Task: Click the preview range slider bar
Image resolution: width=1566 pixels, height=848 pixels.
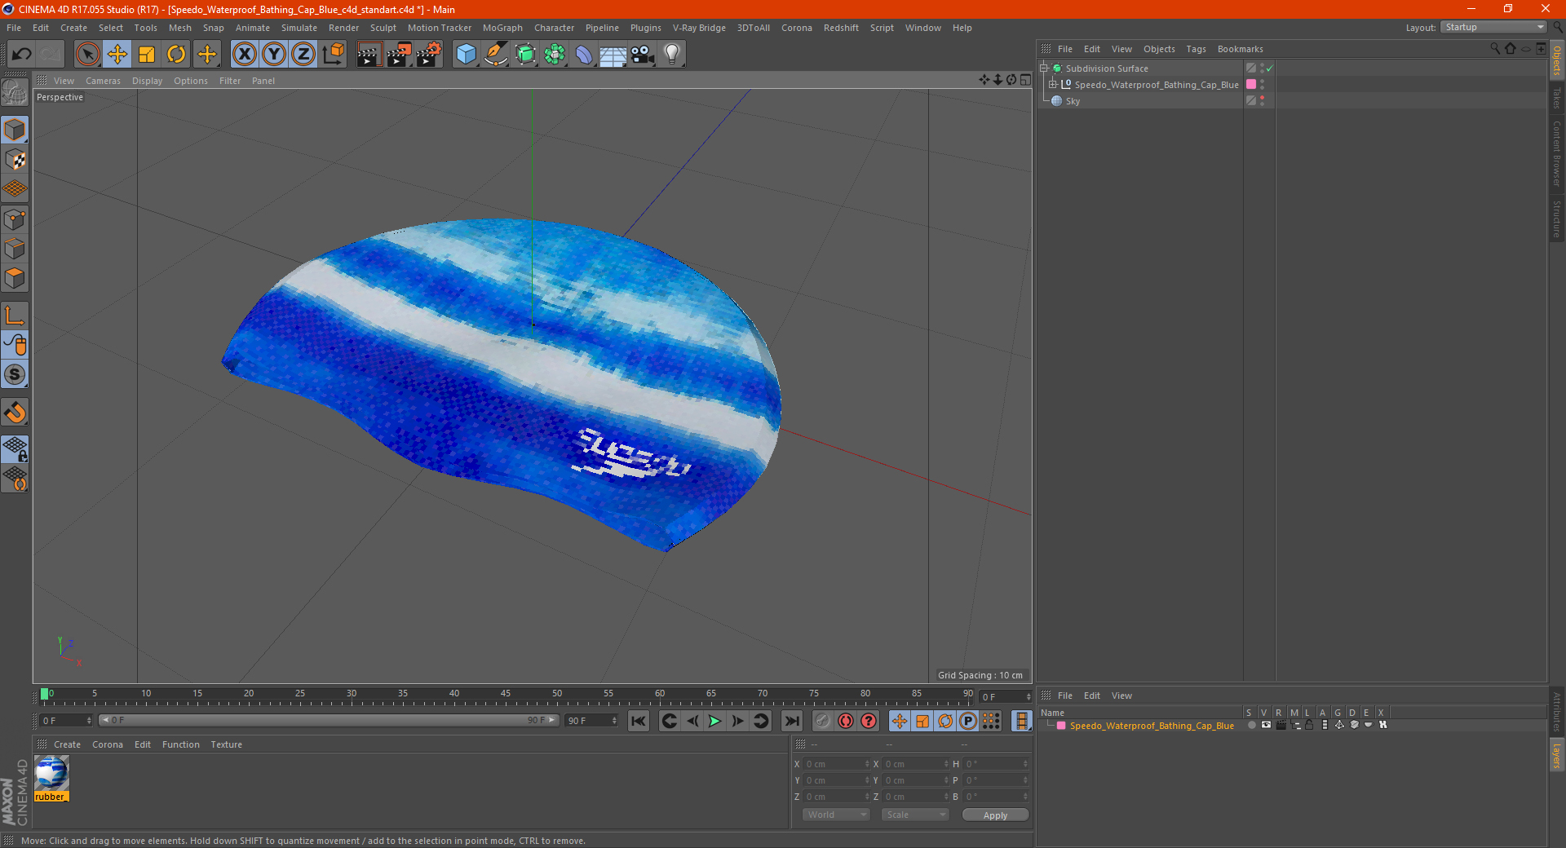Action: (329, 720)
